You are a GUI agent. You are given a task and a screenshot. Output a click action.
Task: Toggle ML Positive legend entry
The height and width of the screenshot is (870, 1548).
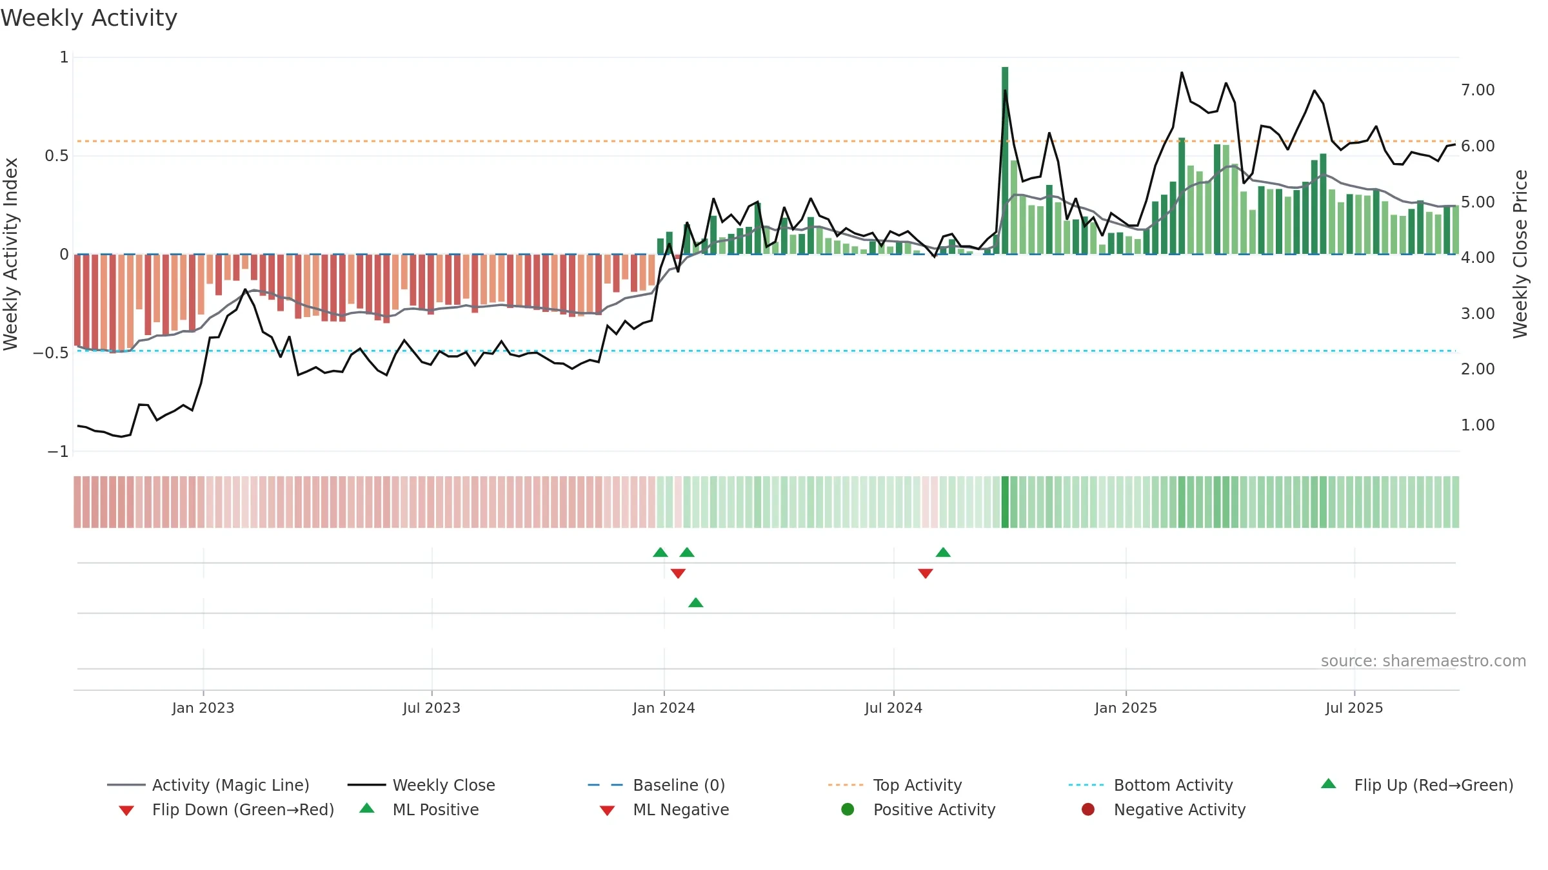tap(419, 809)
